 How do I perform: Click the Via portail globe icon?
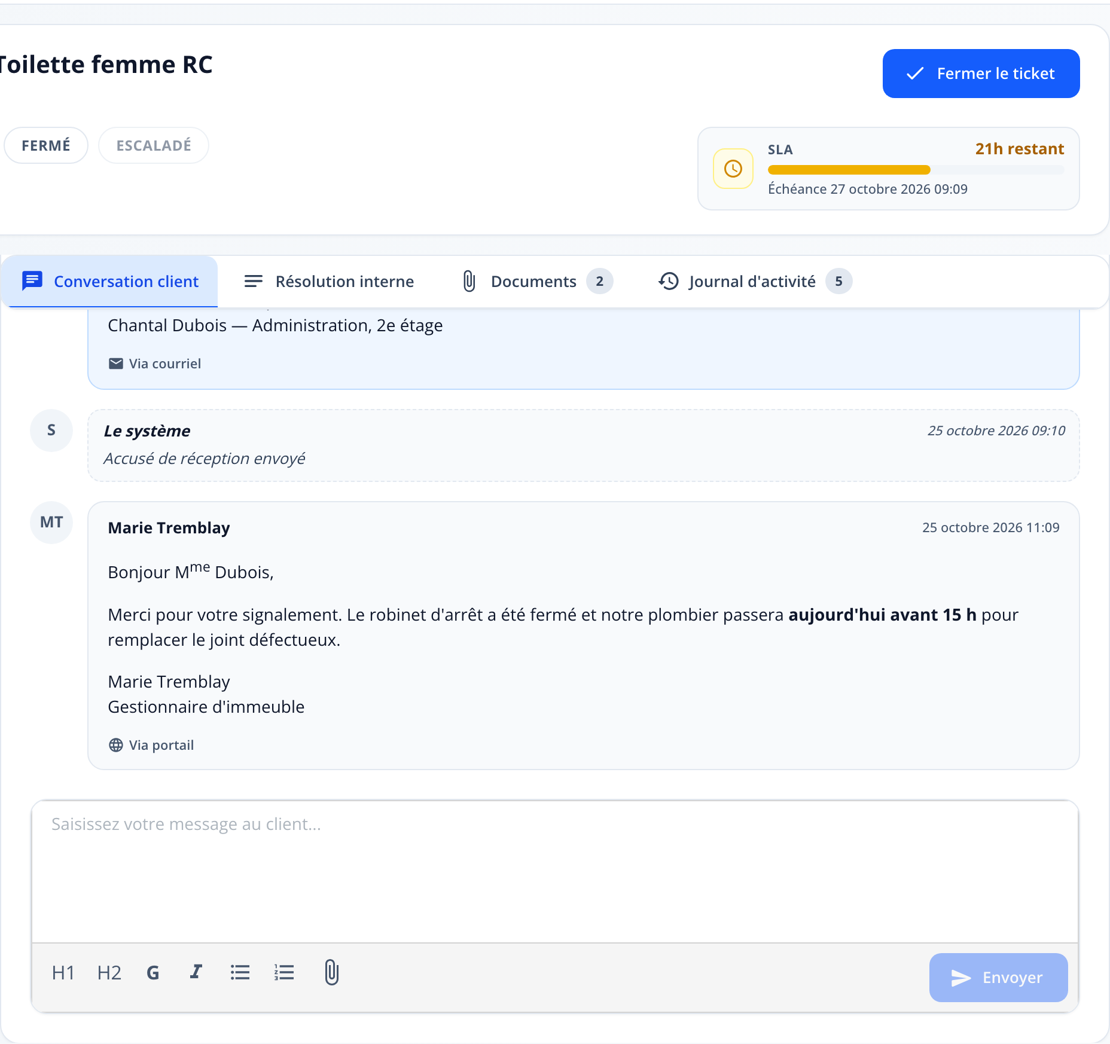click(116, 745)
